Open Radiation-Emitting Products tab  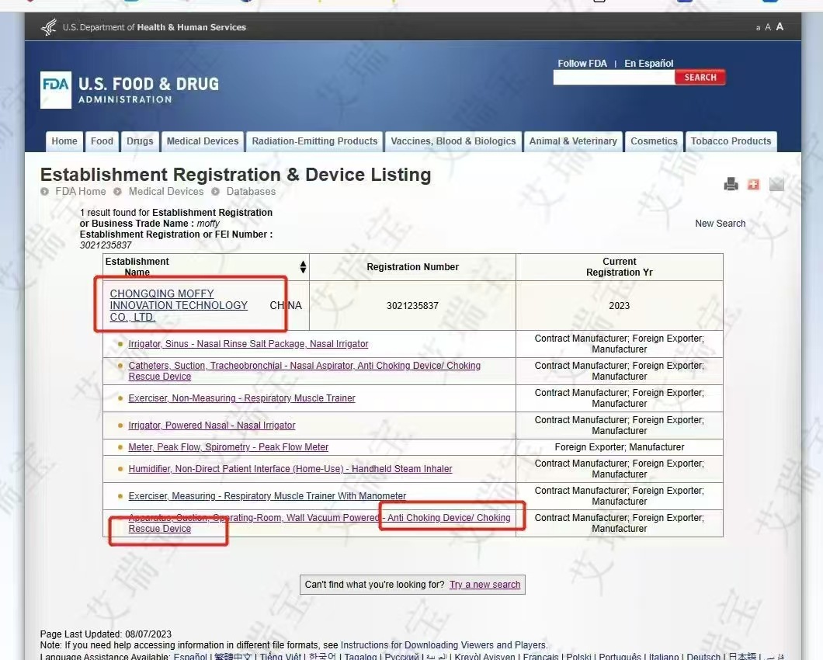tap(314, 141)
